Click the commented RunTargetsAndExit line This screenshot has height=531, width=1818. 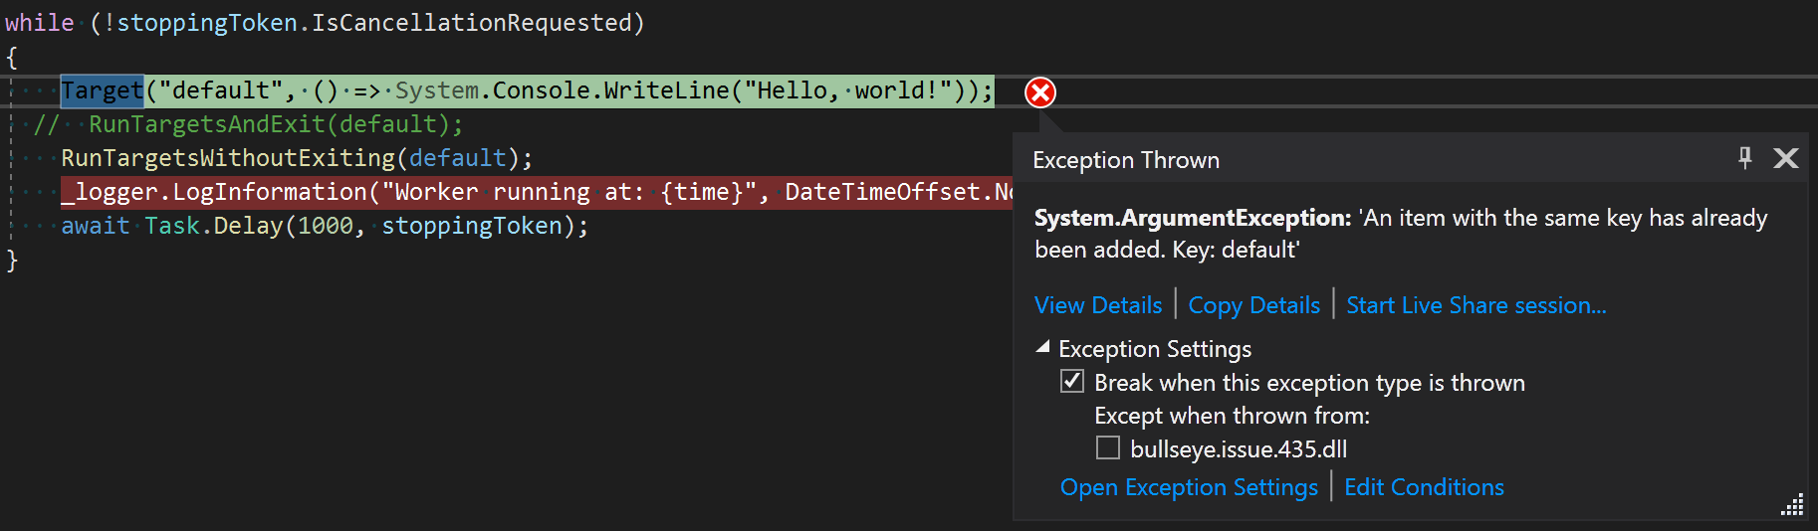[x=249, y=124]
